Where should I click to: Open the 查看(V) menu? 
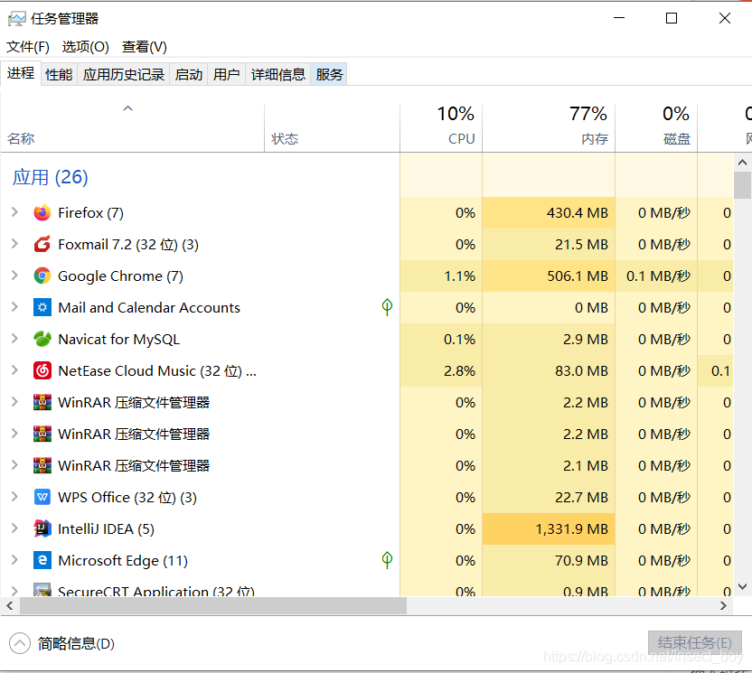[145, 46]
